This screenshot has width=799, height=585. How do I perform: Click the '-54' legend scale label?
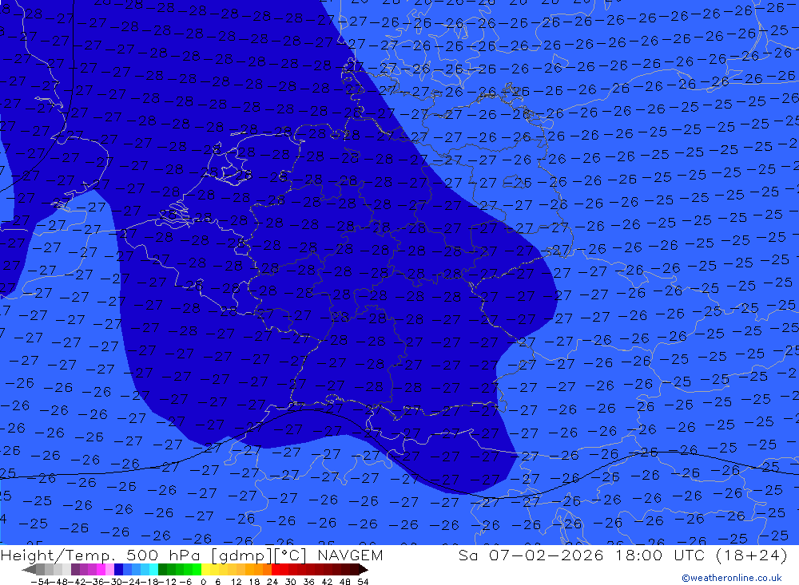pyautogui.click(x=41, y=582)
